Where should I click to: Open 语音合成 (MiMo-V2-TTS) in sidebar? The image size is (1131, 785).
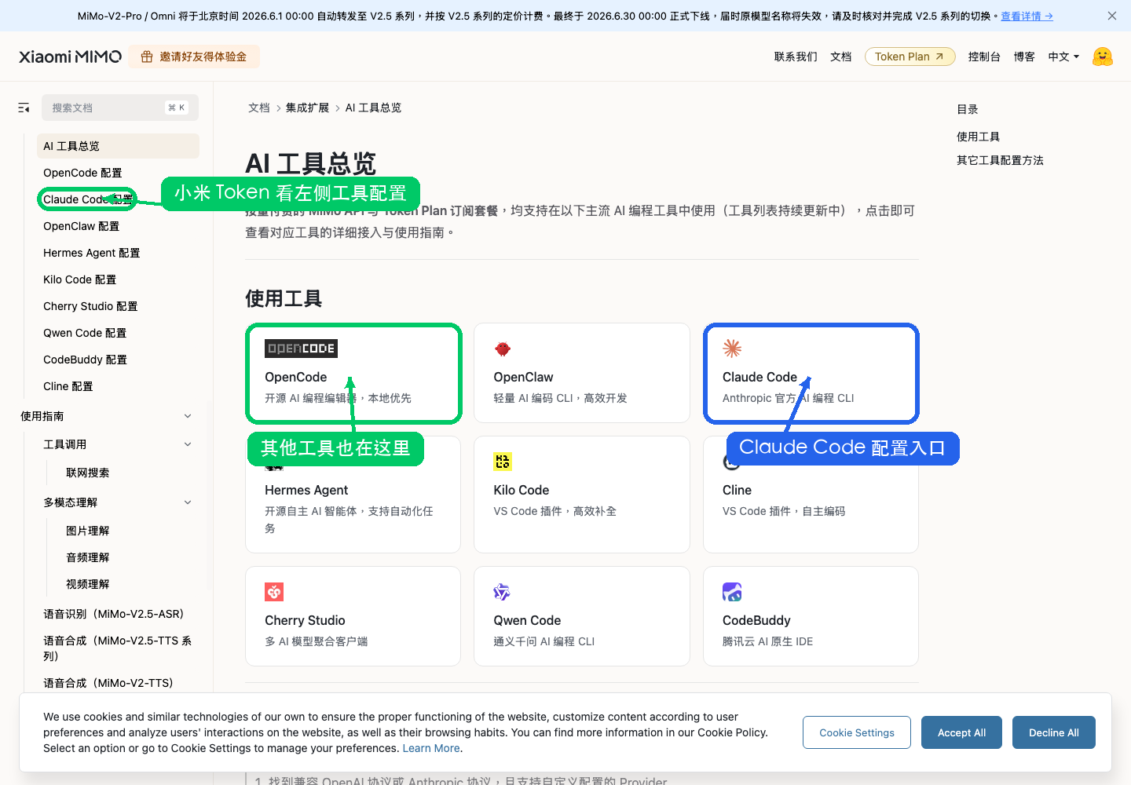click(x=108, y=683)
